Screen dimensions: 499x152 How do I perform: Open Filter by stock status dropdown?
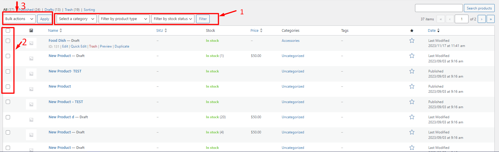173,19
